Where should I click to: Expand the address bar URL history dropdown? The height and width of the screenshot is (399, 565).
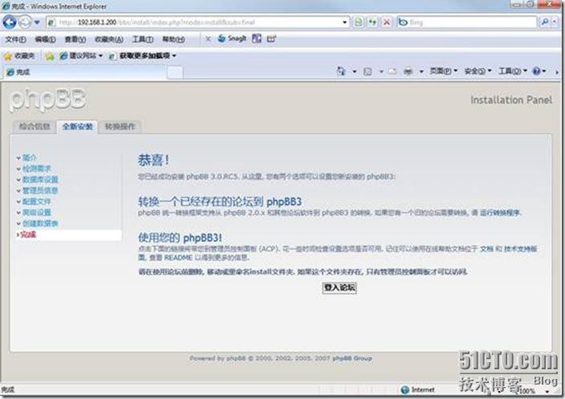tap(345, 22)
